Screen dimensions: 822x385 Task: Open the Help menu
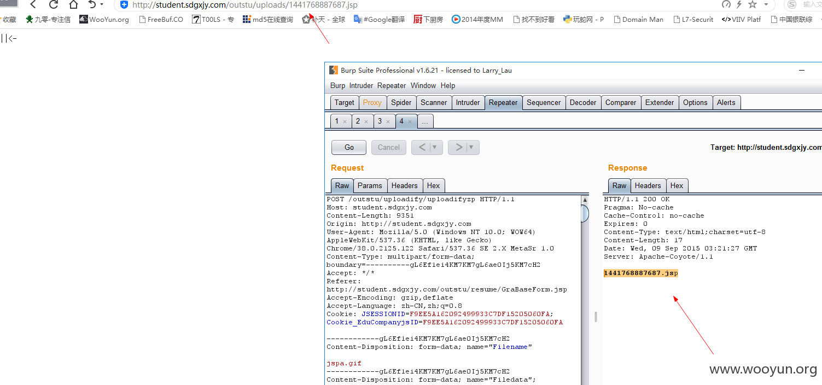pyautogui.click(x=448, y=85)
